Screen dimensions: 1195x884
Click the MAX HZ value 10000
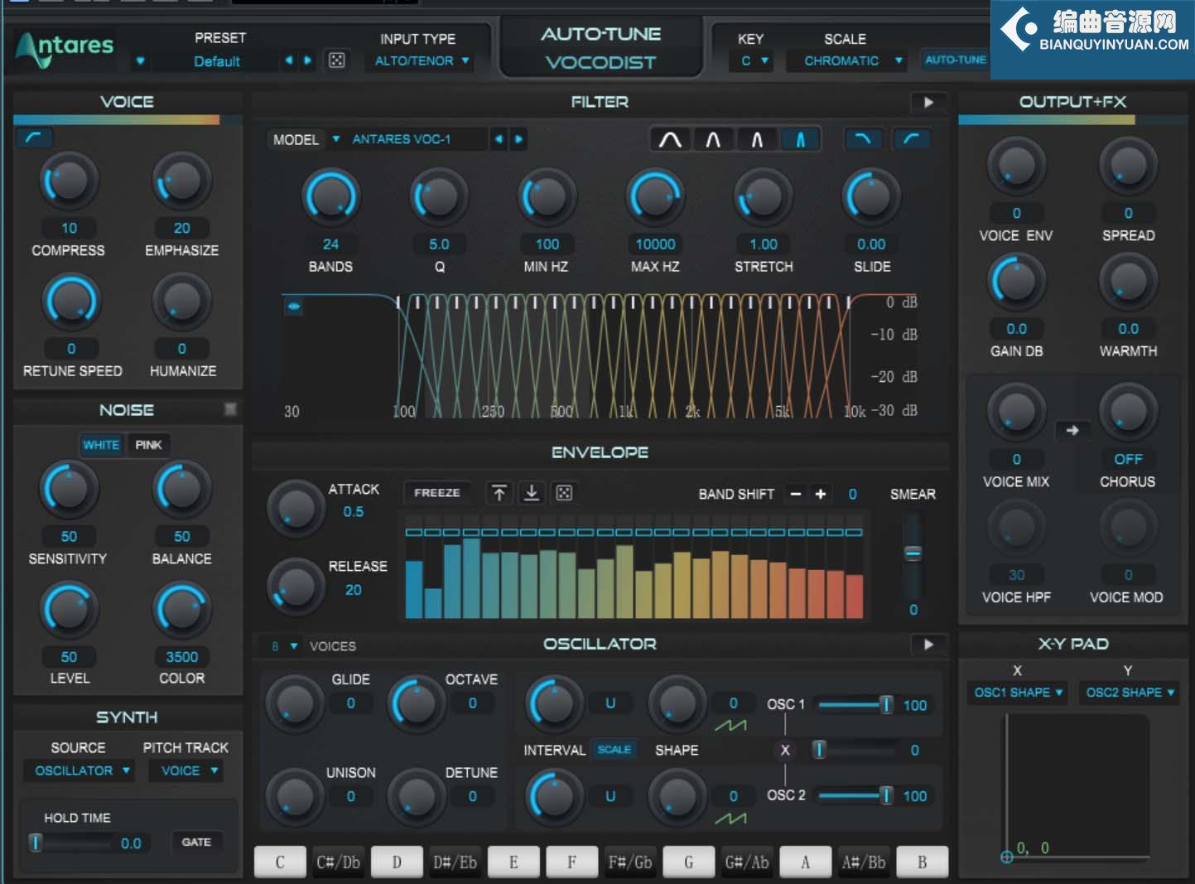(655, 244)
